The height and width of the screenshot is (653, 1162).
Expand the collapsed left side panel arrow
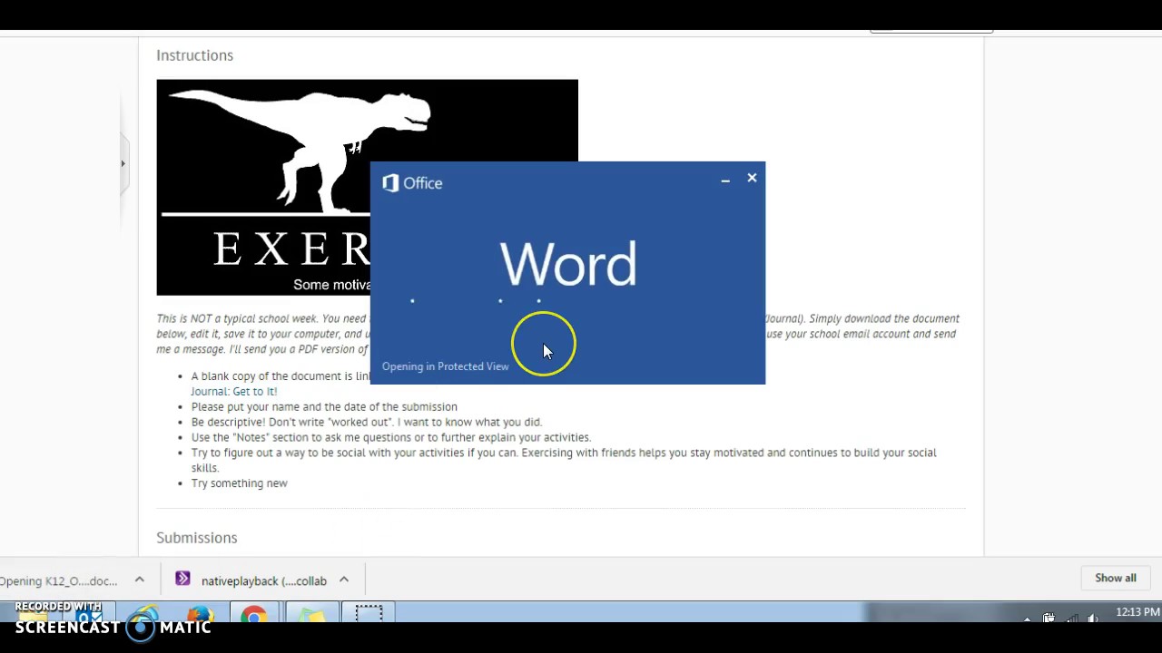123,164
